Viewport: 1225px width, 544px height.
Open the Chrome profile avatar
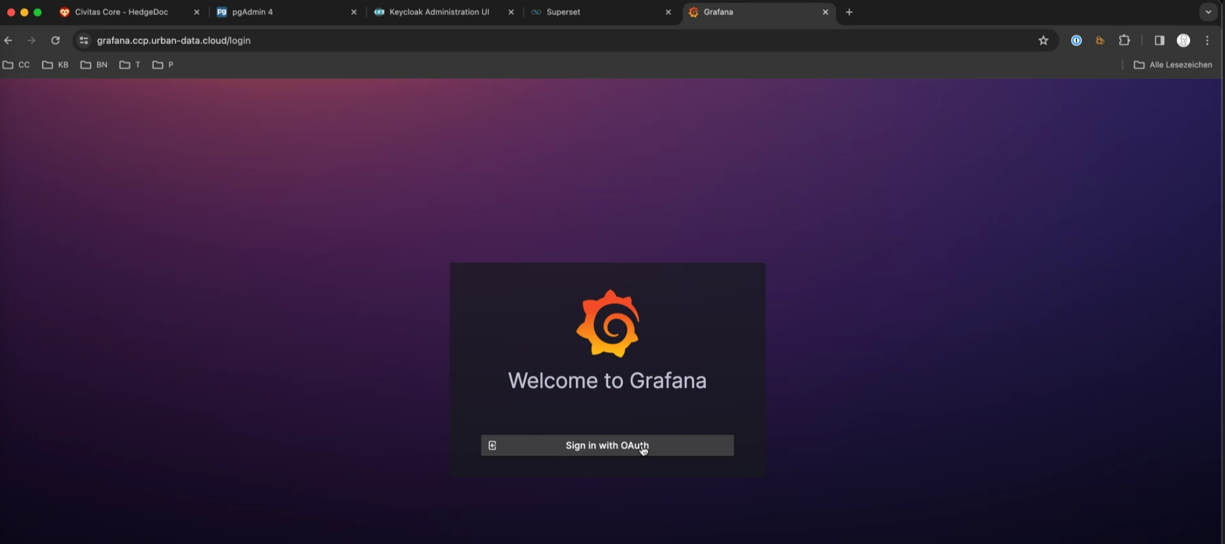point(1183,40)
